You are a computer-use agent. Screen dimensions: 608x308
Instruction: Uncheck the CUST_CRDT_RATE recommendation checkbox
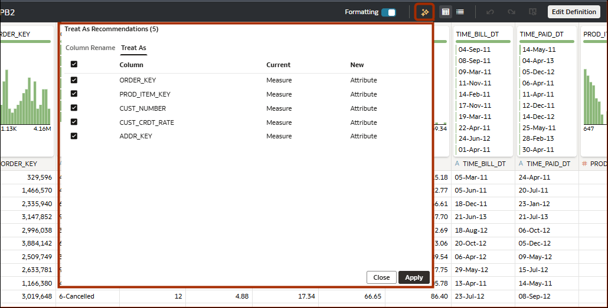[x=74, y=122]
